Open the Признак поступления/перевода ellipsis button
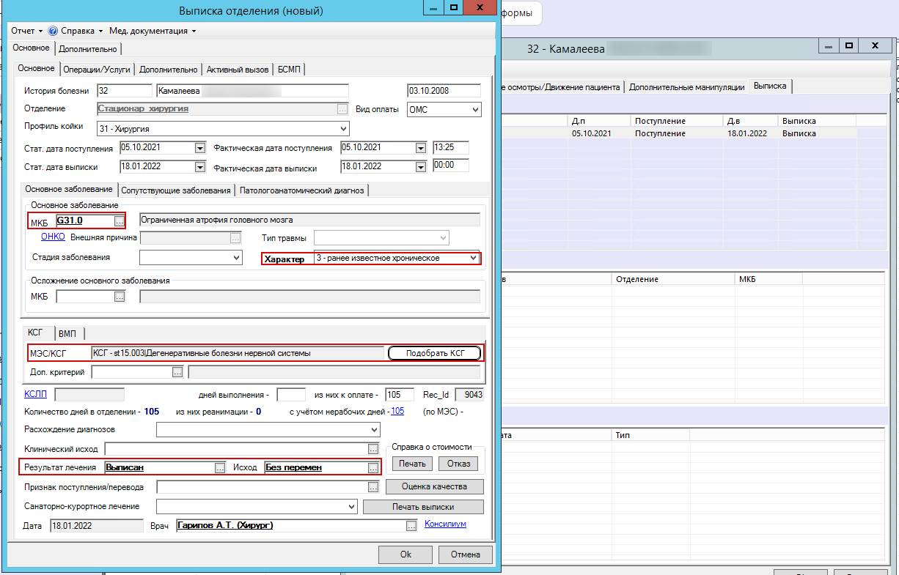 click(x=373, y=487)
